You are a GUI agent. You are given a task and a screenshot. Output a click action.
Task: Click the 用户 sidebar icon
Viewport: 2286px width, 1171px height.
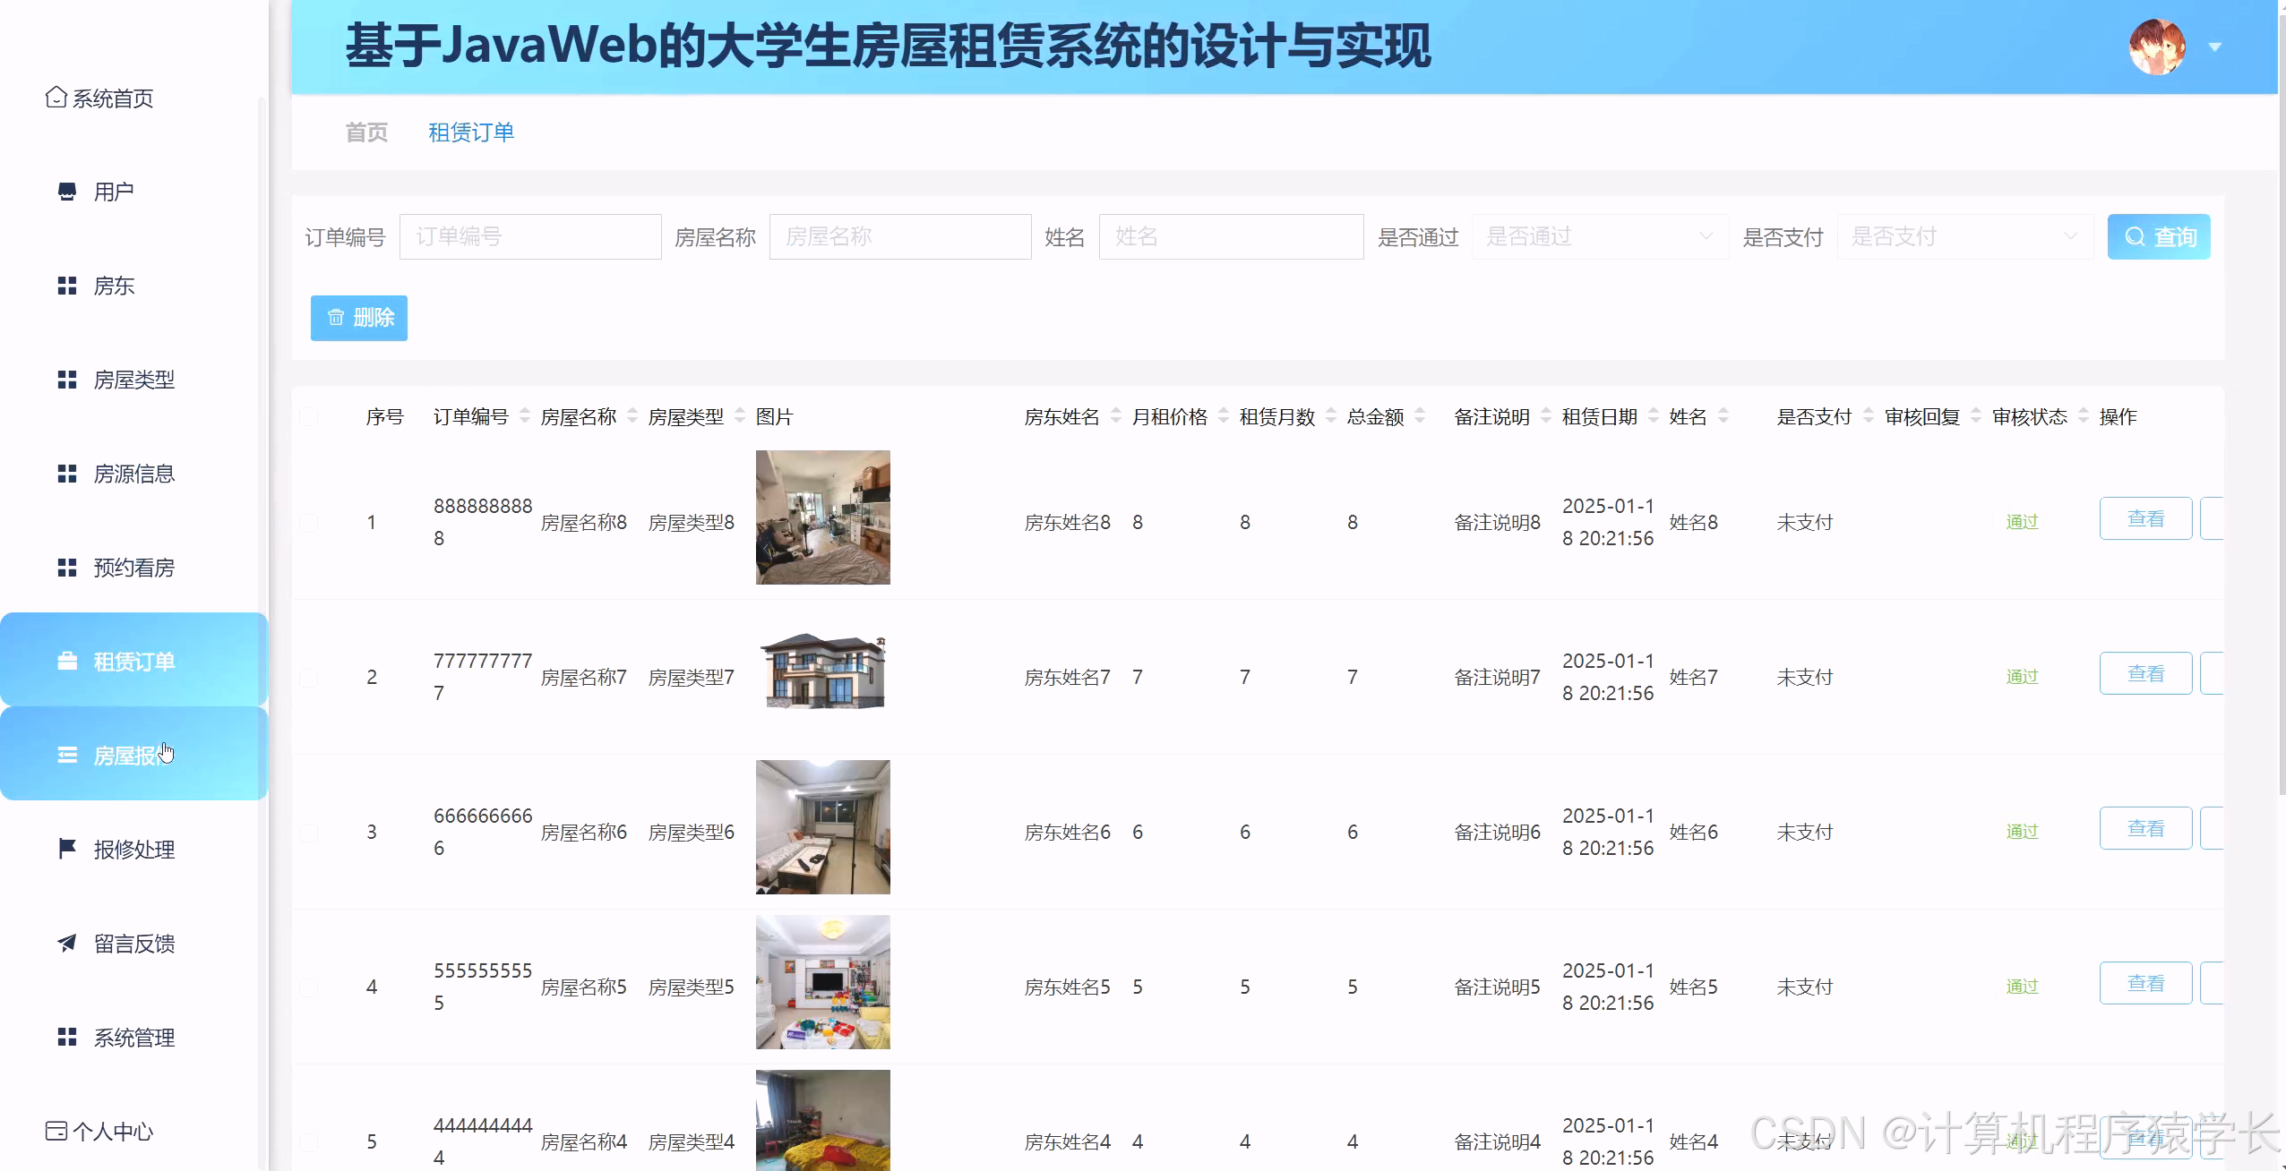point(67,192)
